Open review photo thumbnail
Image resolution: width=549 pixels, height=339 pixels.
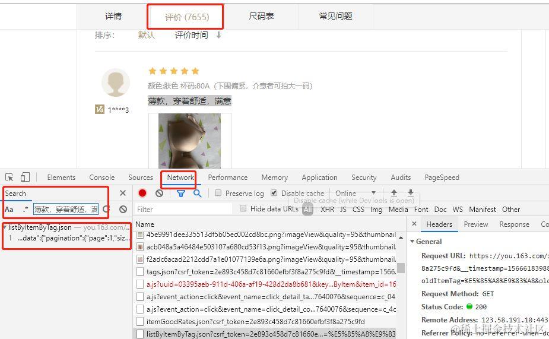pyautogui.click(x=189, y=141)
